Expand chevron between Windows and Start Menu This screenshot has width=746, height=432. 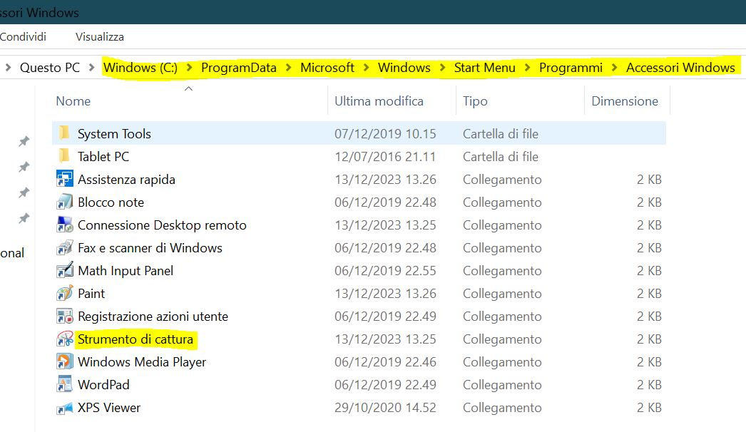[x=442, y=68]
